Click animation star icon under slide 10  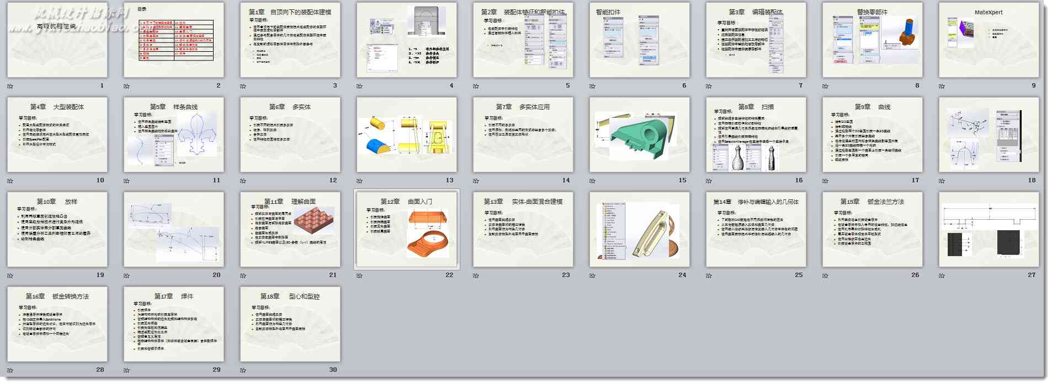(x=10, y=181)
